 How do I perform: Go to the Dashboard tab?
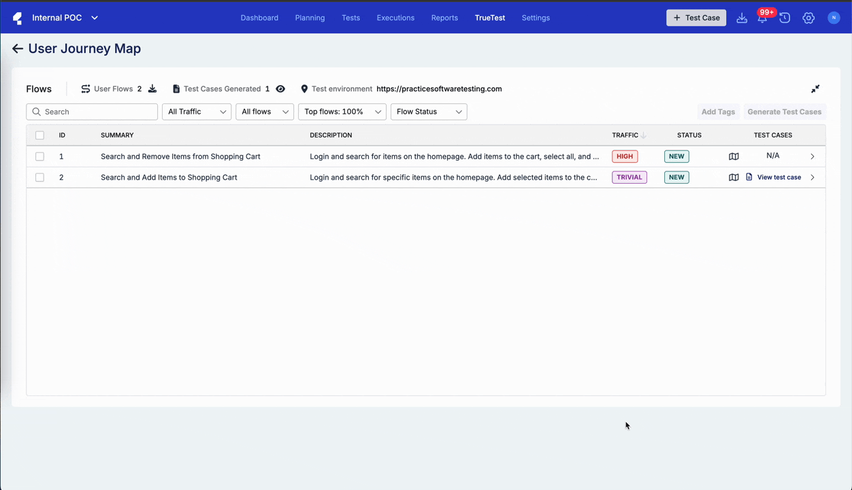[x=259, y=18]
